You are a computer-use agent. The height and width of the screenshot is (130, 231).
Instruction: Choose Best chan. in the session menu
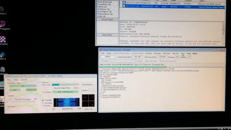(x=157, y=53)
